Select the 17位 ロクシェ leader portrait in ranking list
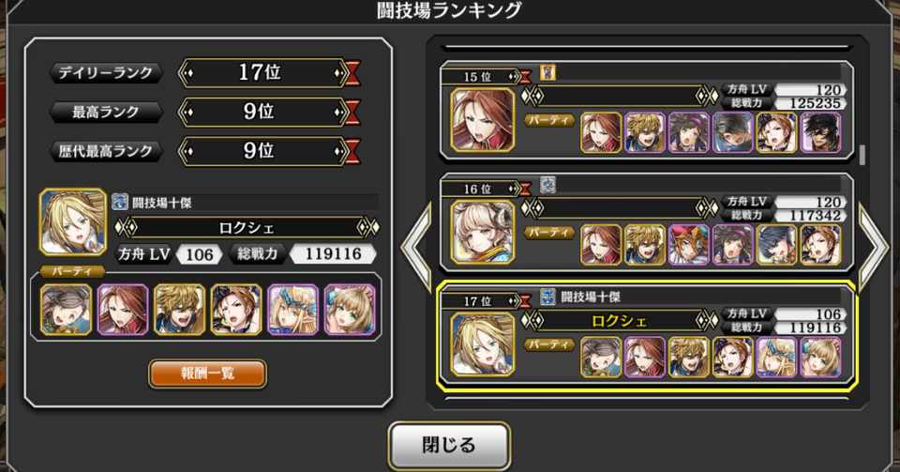Screen dimensions: 900x472 click(482, 344)
